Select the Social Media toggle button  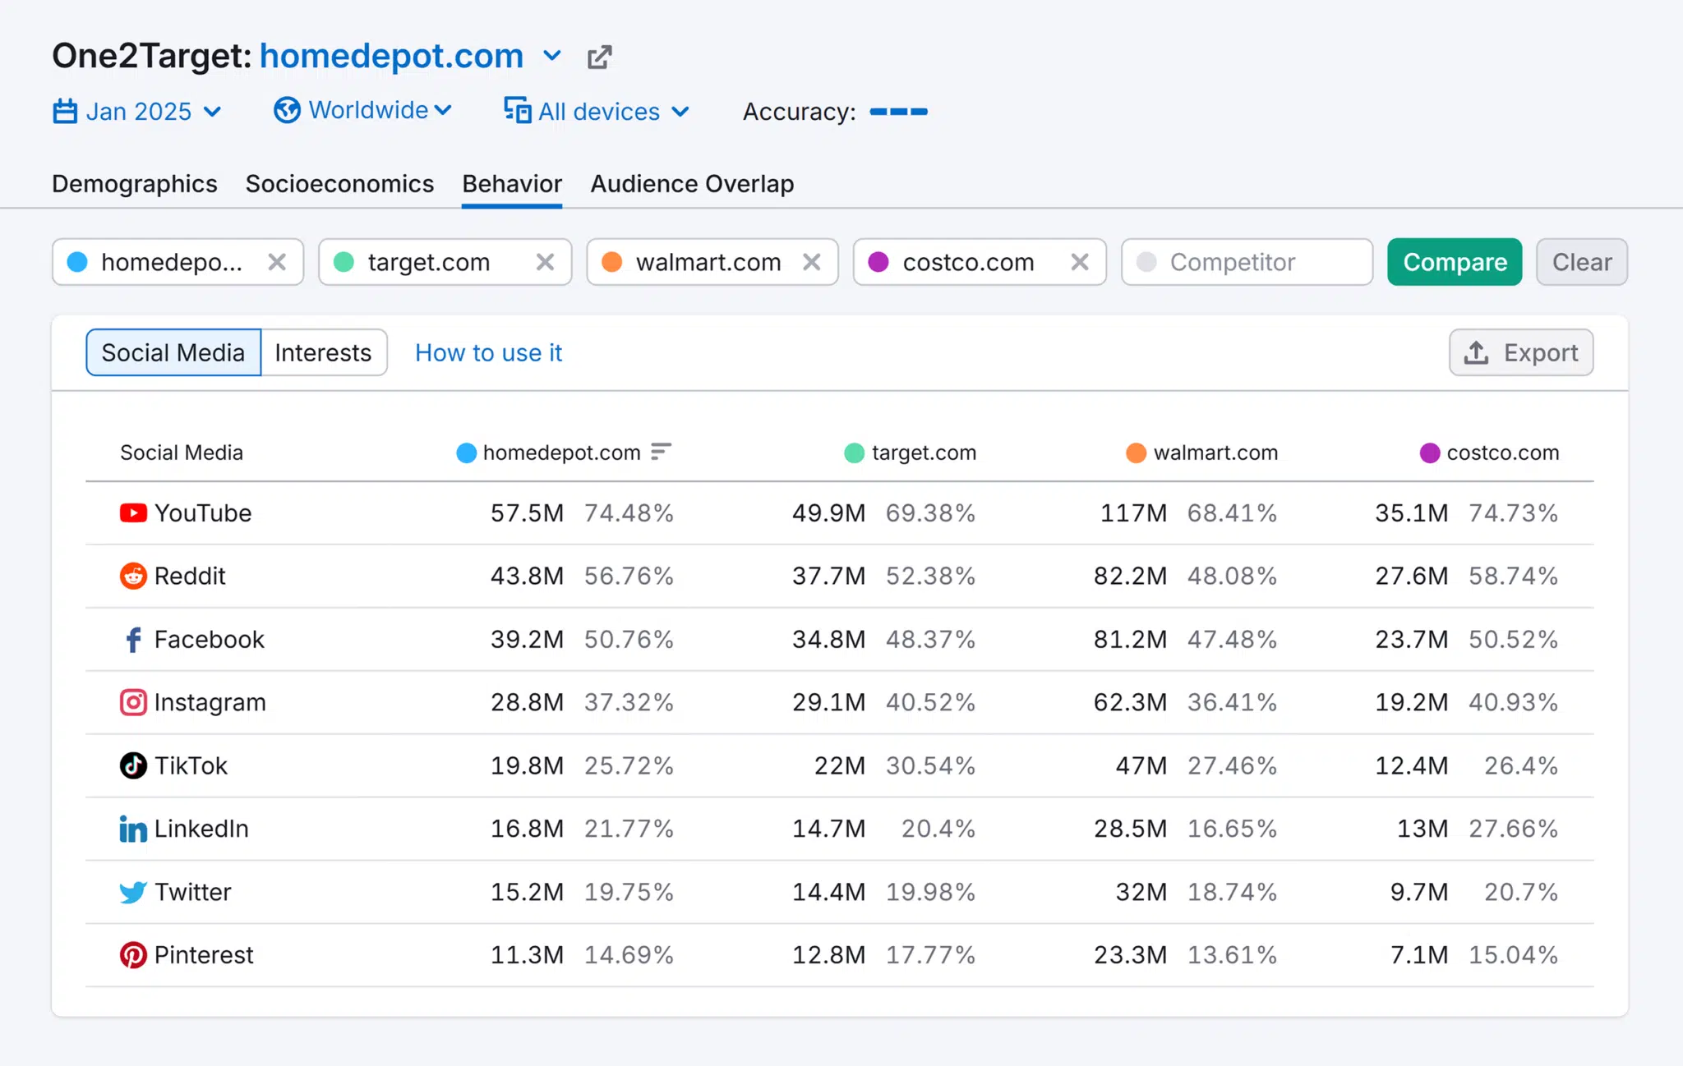pos(173,353)
